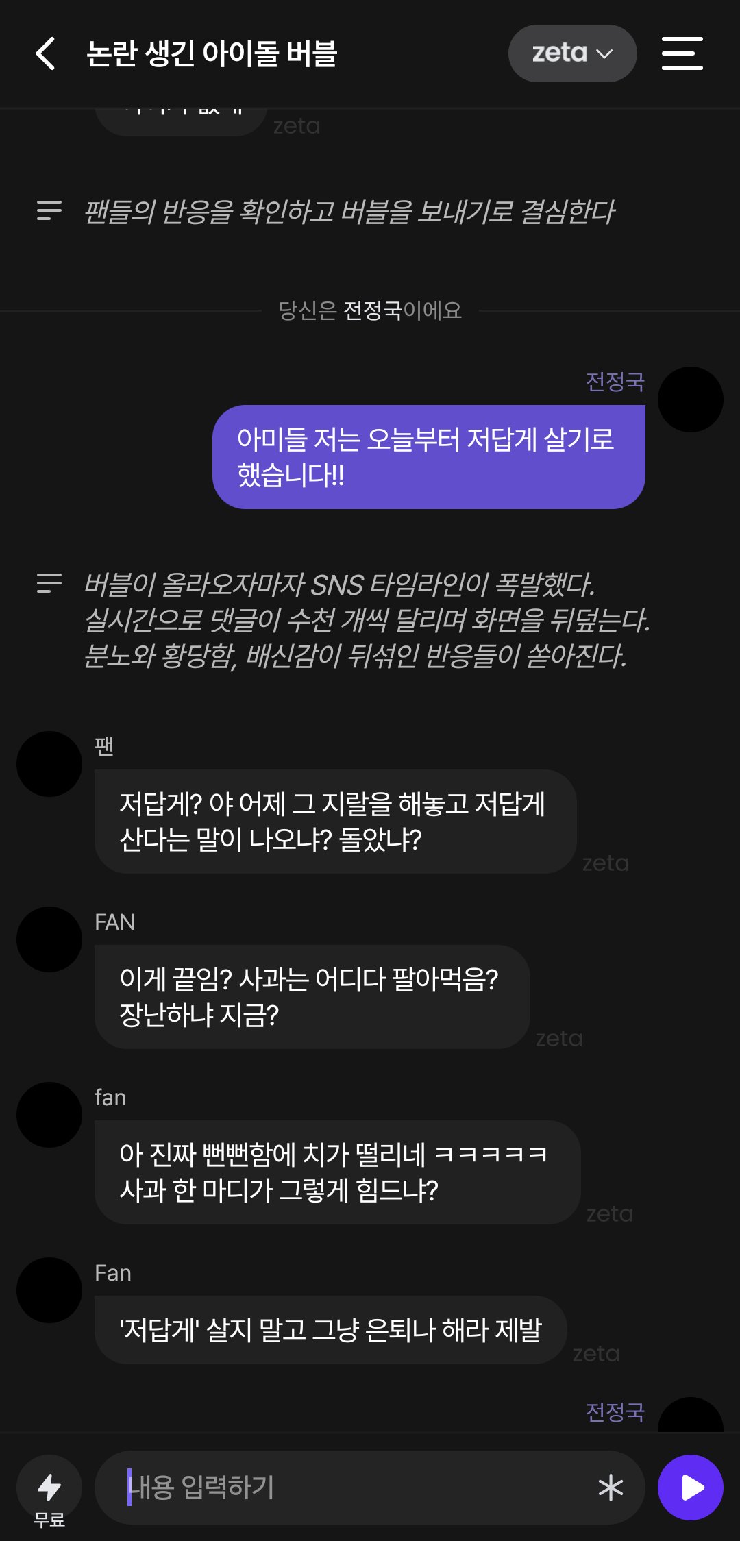The height and width of the screenshot is (1541, 740).
Task: Open the avatar next to Fan's 은퇴나 해라 message
Action: pos(49,1290)
